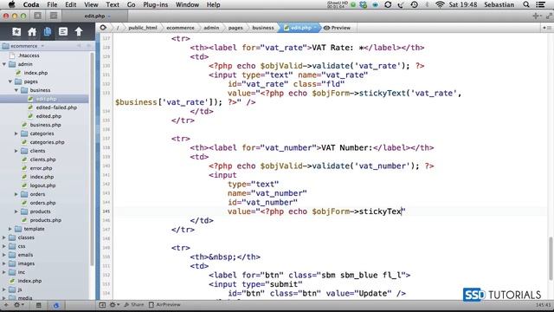Open the Preview eye icon tab
The image size is (554, 312).
point(337,28)
